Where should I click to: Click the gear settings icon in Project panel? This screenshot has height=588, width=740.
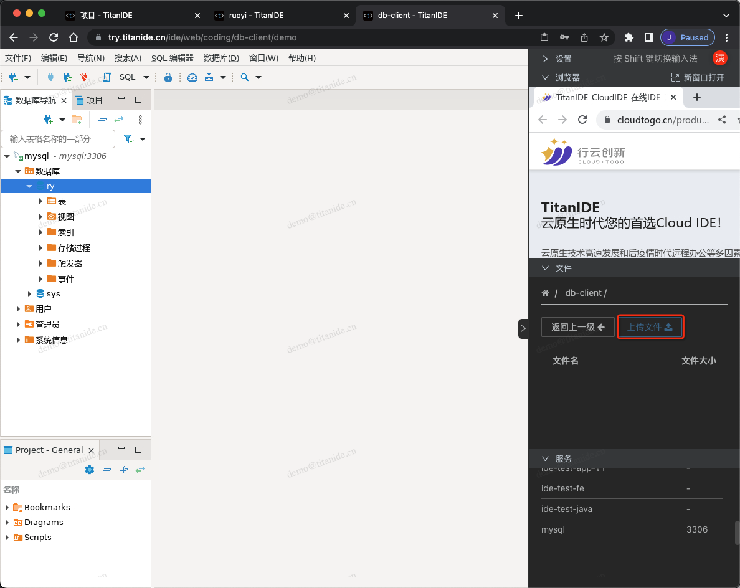[x=89, y=470]
